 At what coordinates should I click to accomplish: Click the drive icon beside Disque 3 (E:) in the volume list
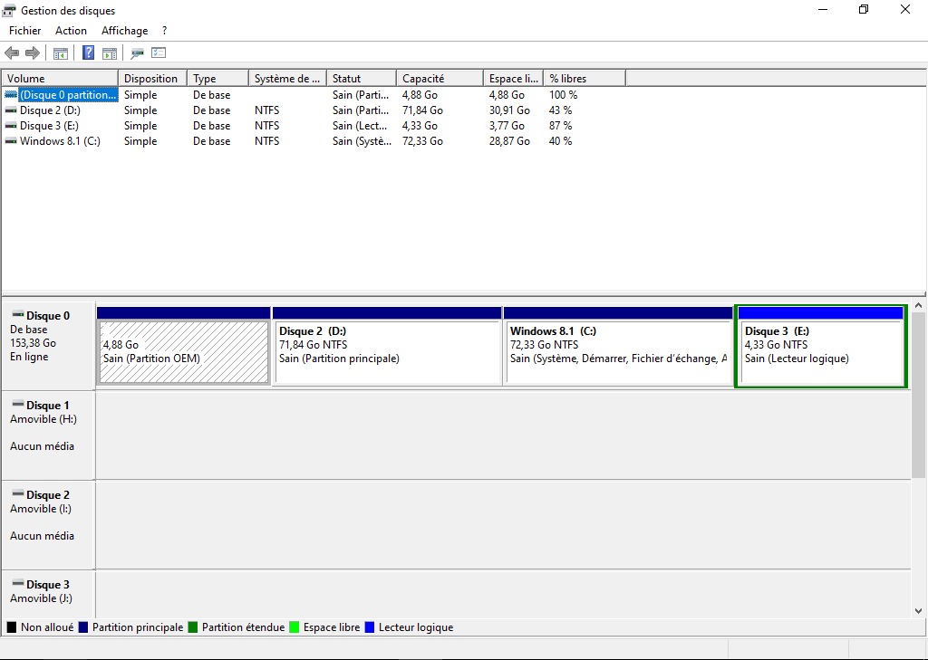tap(11, 125)
